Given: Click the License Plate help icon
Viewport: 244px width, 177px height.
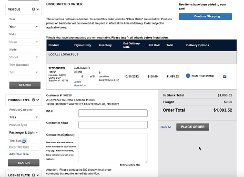Looking at the screenshot, I should click(33, 175).
